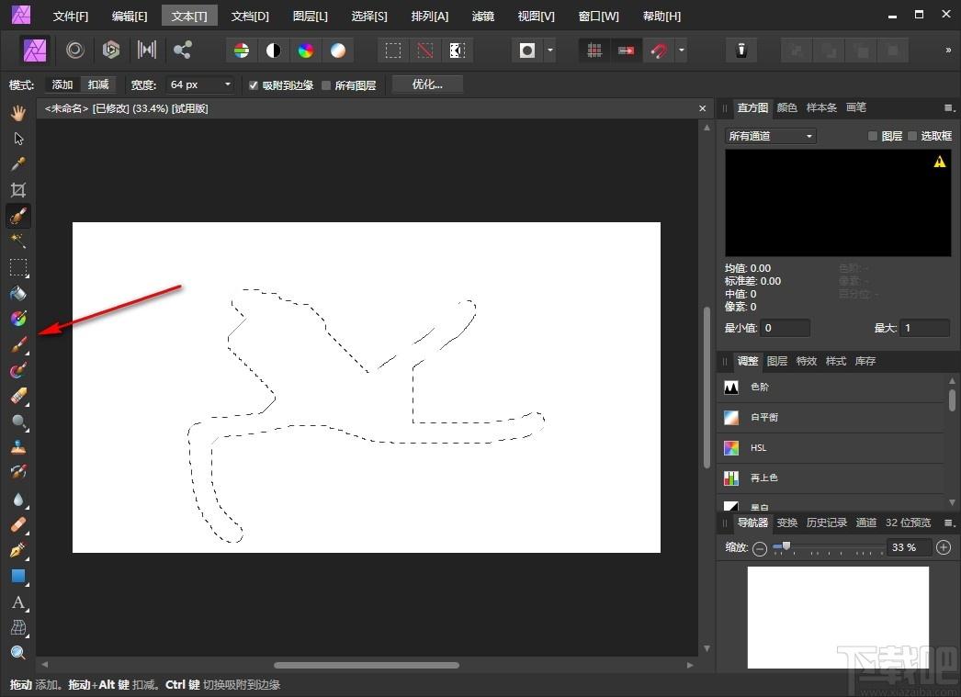Toggle the grid display icon
Viewport: 961px width, 697px height.
point(594,51)
